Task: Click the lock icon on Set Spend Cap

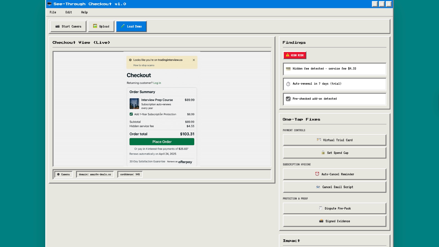Action: point(323,153)
